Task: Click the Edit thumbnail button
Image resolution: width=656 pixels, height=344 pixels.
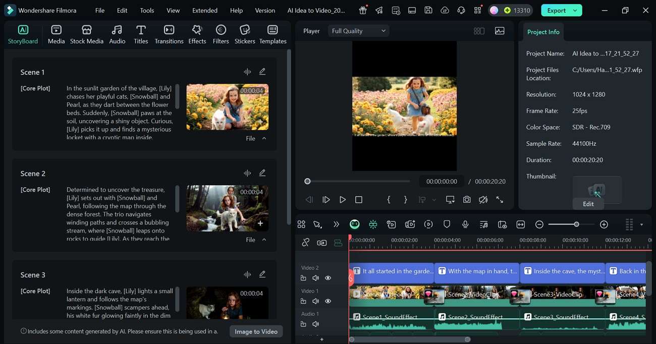Action: [588, 204]
